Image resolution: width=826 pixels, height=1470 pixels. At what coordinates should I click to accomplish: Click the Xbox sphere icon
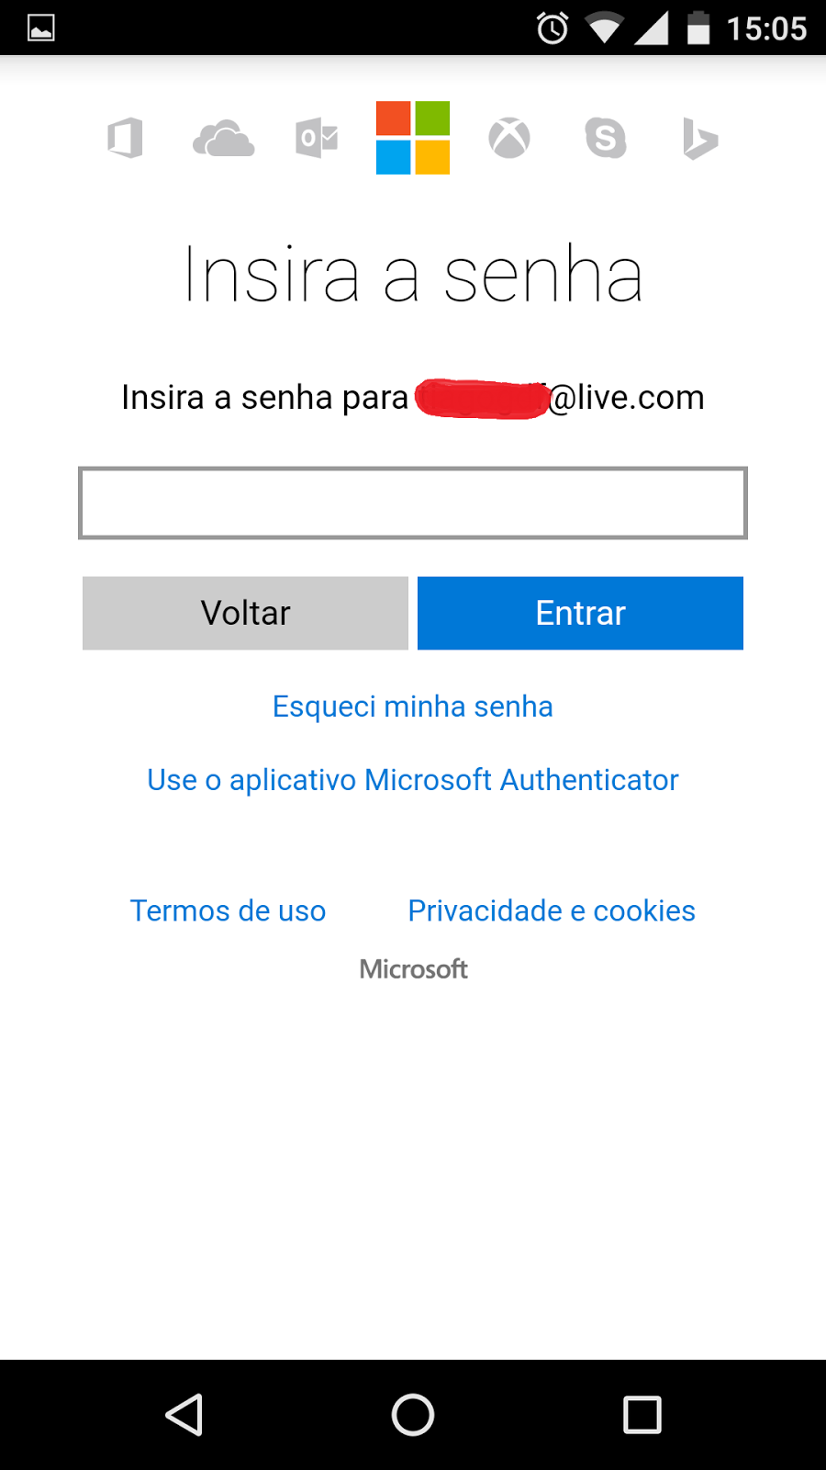coord(509,139)
